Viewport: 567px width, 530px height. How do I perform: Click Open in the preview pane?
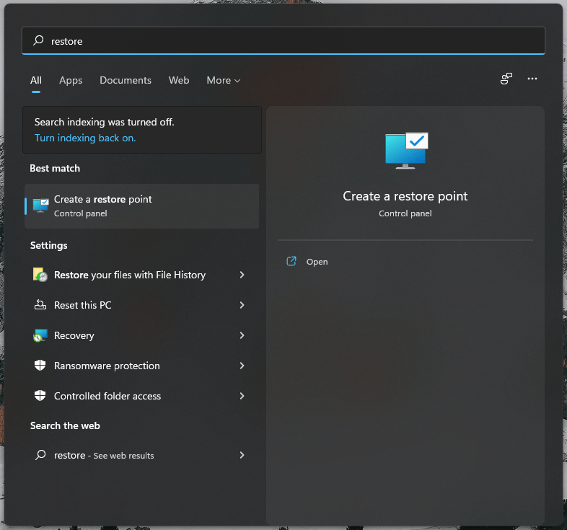pos(317,262)
